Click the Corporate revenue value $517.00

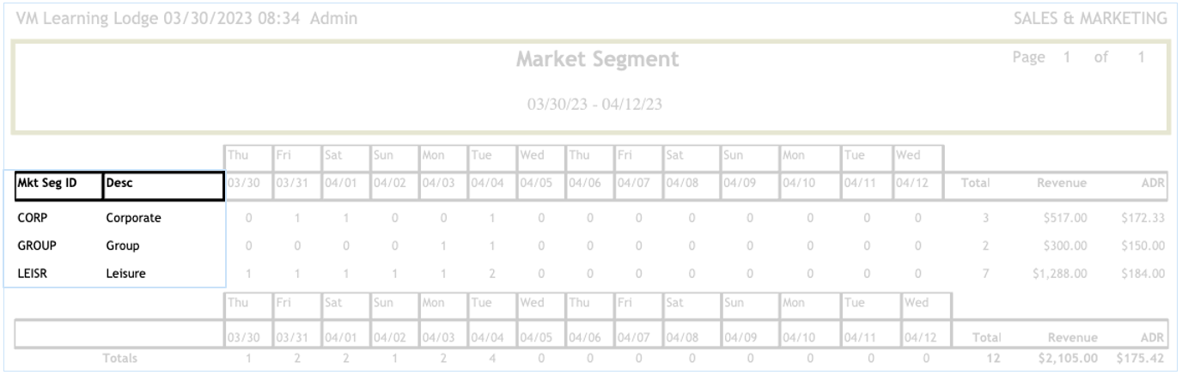coord(1067,218)
